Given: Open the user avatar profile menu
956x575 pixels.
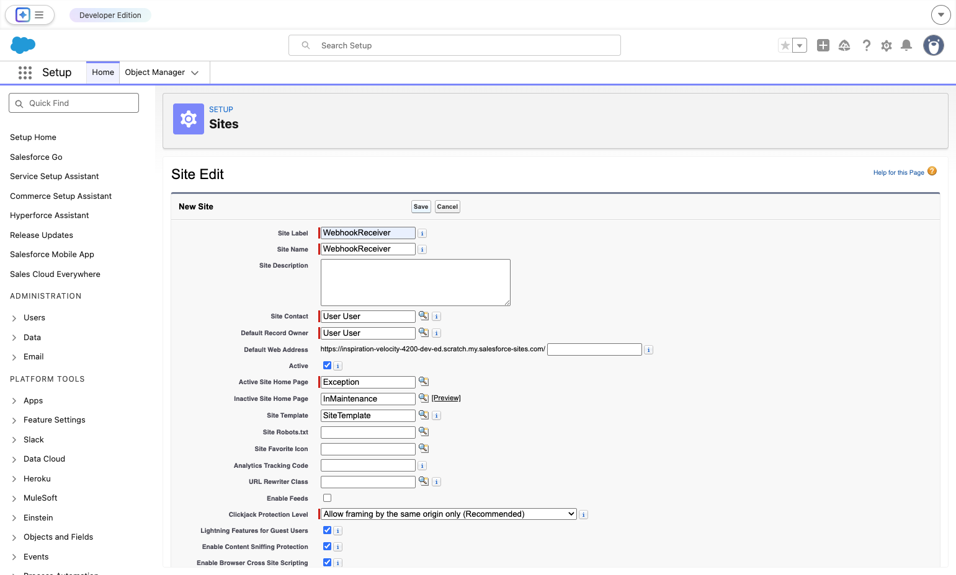Looking at the screenshot, I should [934, 45].
